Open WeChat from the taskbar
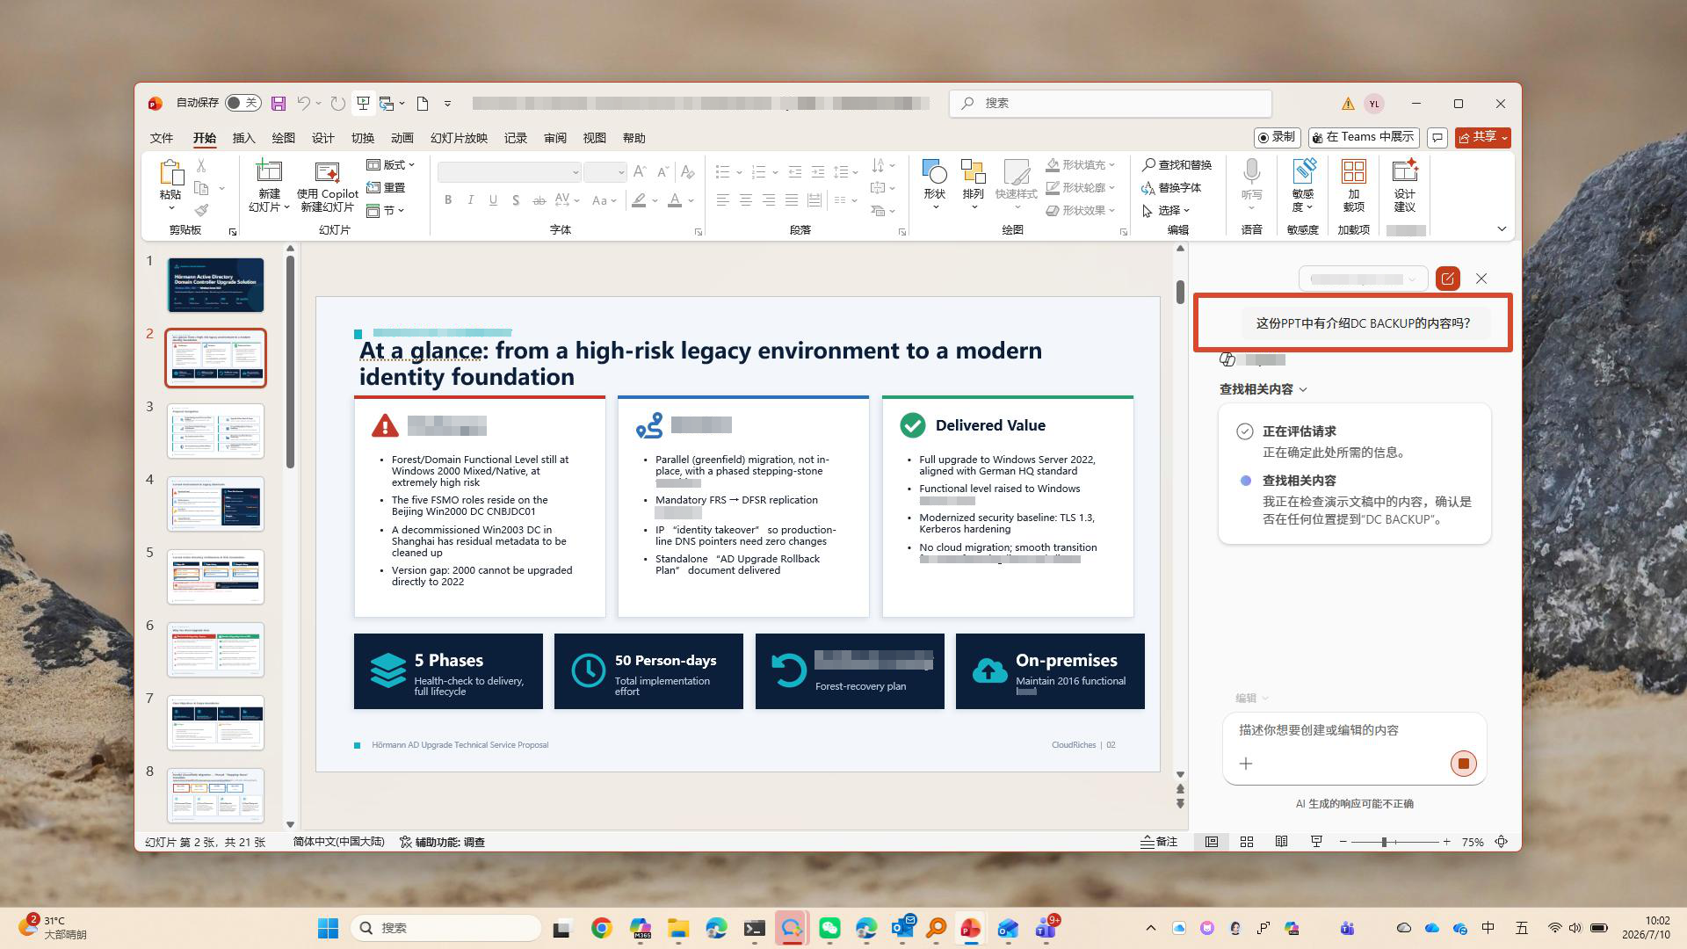This screenshot has height=949, width=1687. [829, 928]
